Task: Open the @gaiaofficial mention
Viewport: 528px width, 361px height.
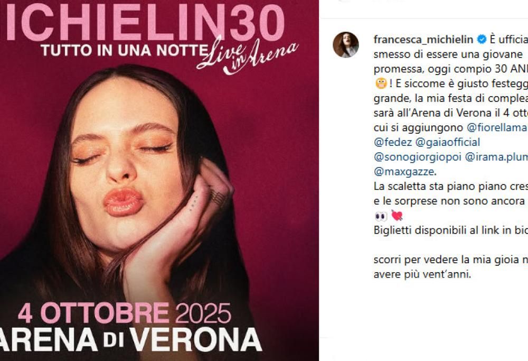Action: tap(447, 142)
